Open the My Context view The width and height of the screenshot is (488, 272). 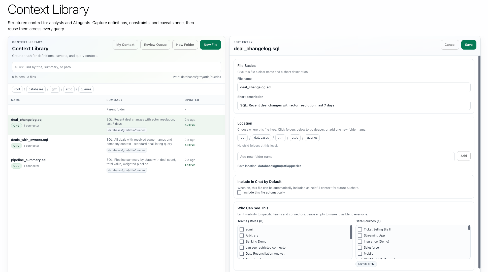pos(125,45)
